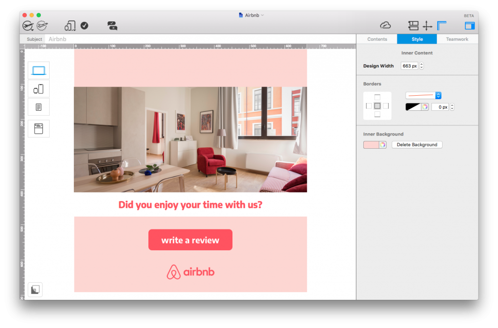Switch to the Teamwork tab

pos(457,39)
